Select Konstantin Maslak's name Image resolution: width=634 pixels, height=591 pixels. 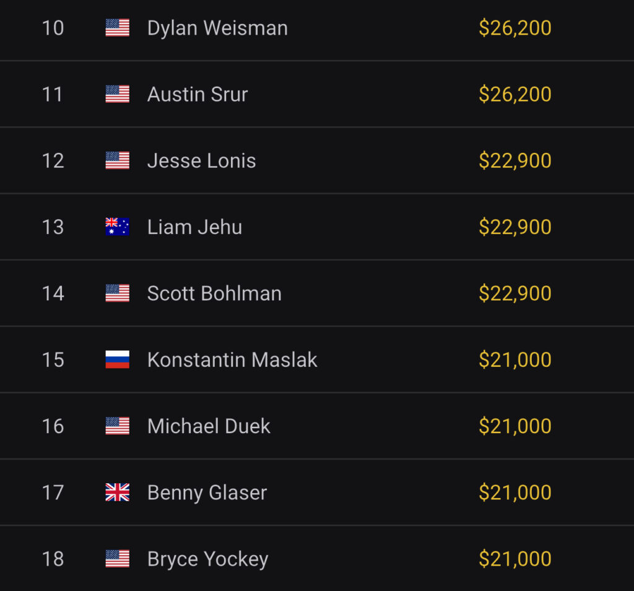pos(232,359)
